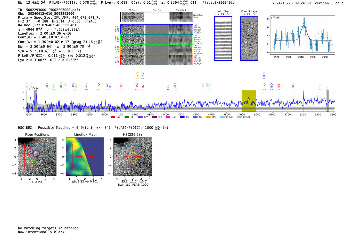Open the Clean Image thumbnail
The image size is (361, 246).
click(x=249, y=38)
